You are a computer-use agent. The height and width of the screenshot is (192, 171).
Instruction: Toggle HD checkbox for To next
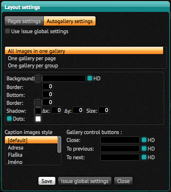pos(144,157)
